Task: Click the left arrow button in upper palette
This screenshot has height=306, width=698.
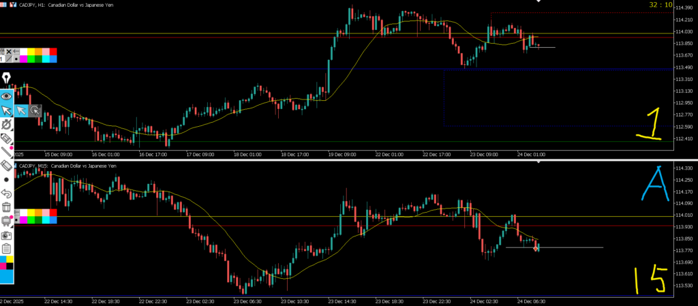Action: [x=16, y=52]
